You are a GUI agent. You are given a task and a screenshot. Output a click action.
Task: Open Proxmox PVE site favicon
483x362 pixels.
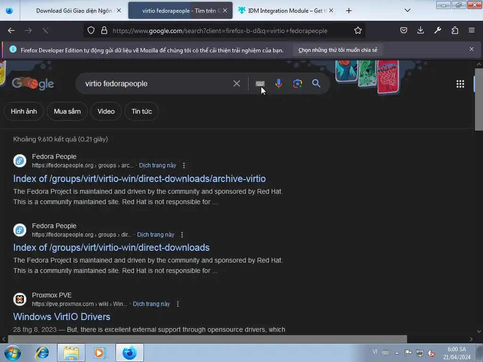coord(20,299)
